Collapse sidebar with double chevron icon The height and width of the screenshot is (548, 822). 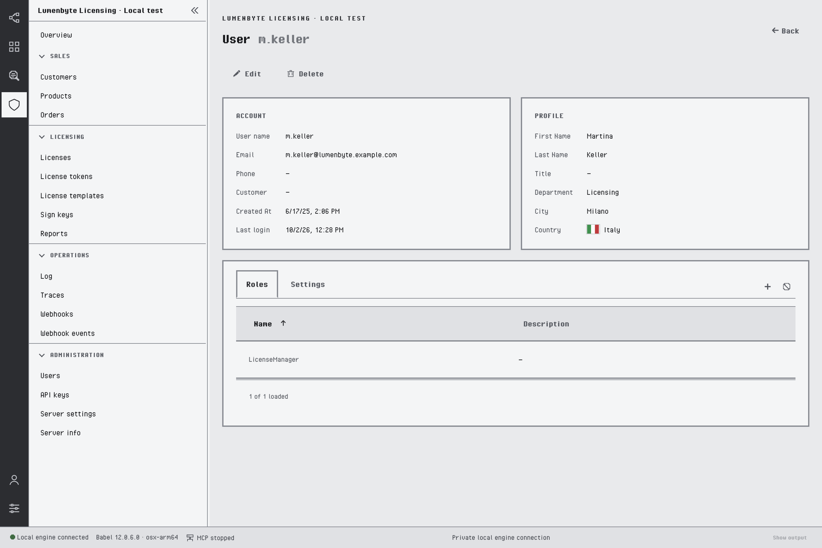coord(195,10)
